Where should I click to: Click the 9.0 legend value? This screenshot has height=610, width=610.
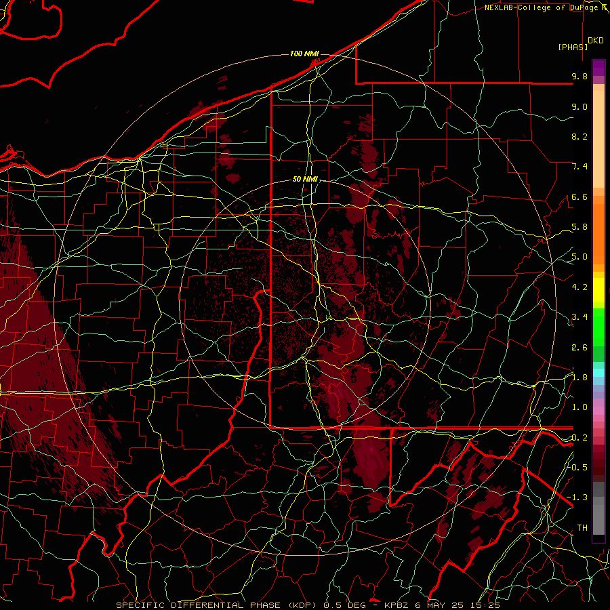[x=579, y=106]
